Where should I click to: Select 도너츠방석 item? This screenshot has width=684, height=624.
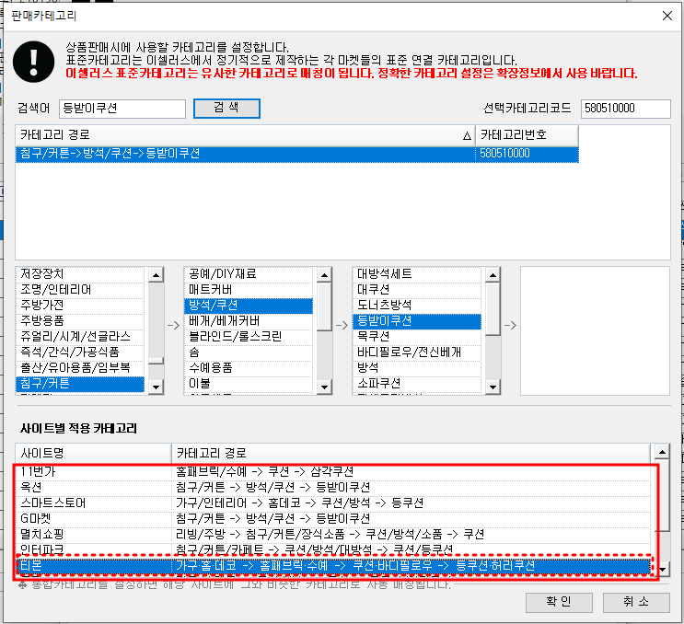coord(417,306)
